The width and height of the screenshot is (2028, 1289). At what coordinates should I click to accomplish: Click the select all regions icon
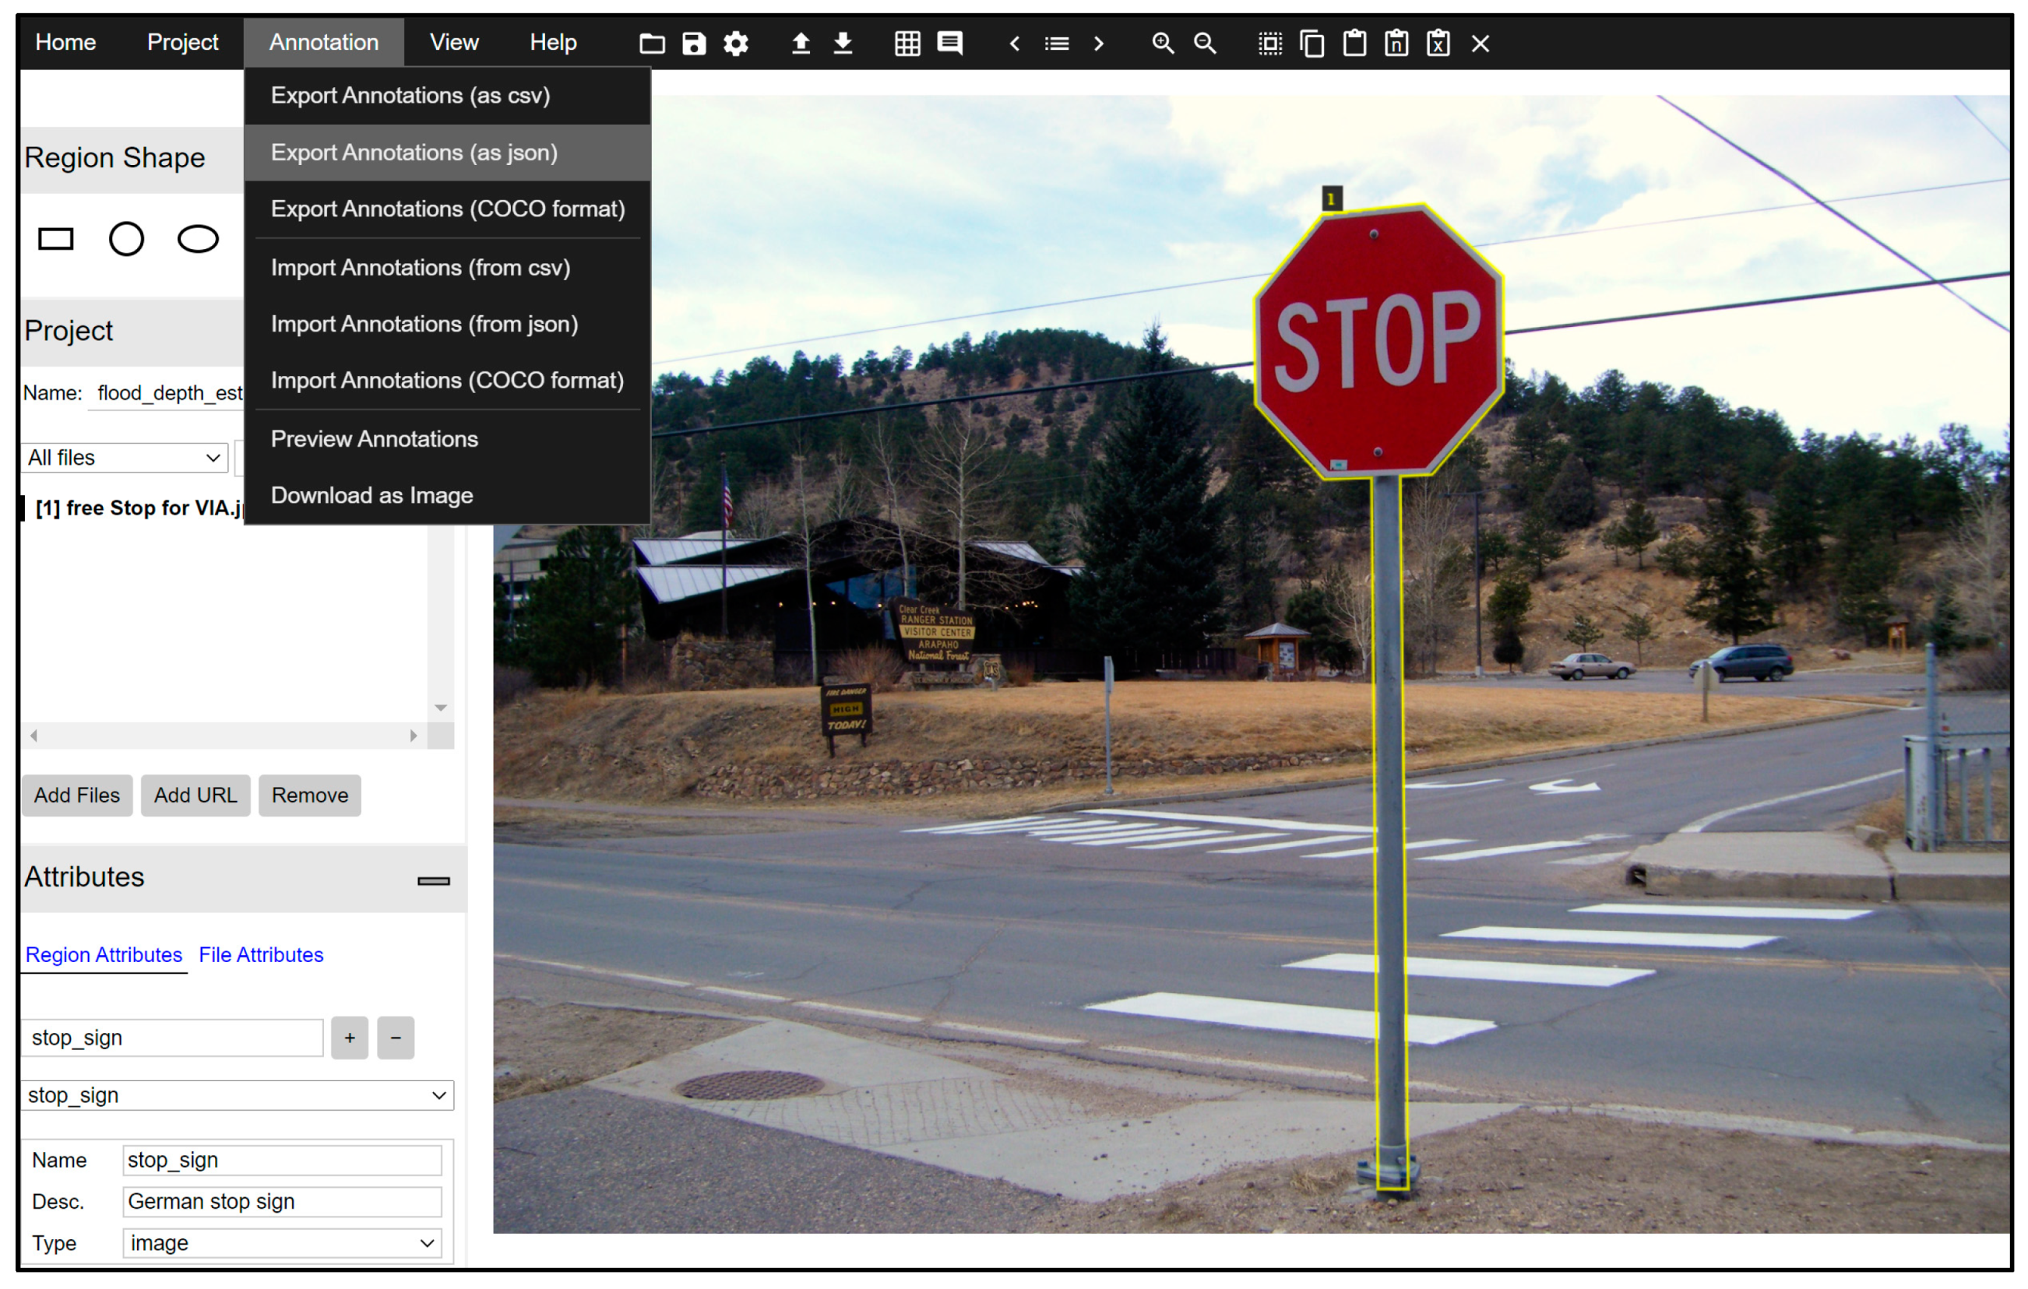coord(1270,43)
